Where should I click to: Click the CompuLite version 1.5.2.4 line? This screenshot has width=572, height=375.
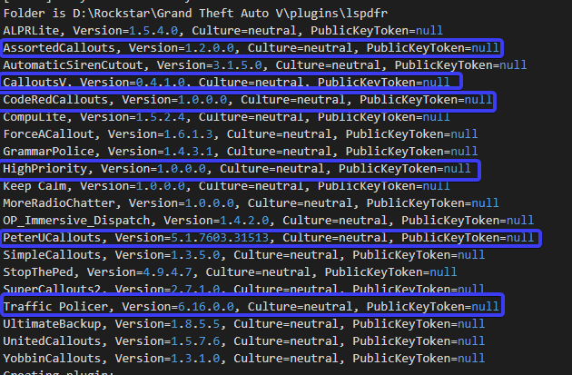227,117
